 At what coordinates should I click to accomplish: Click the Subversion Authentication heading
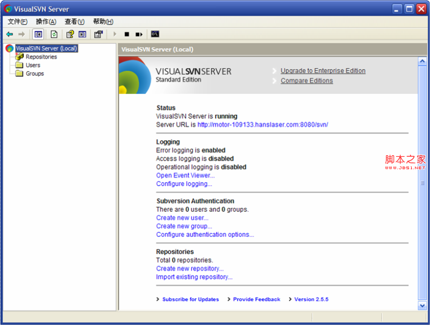pos(195,201)
